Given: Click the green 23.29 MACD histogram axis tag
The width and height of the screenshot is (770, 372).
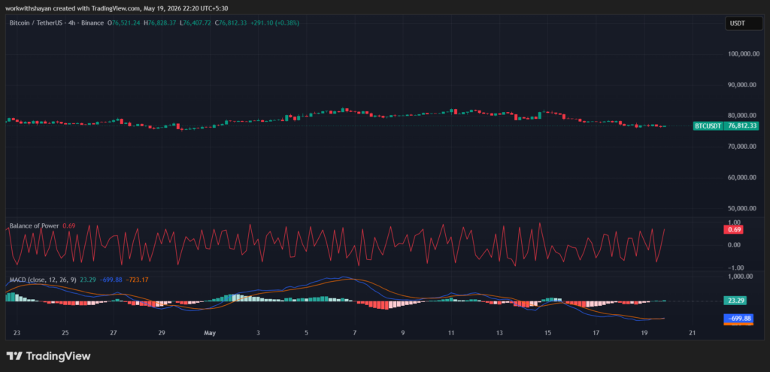Looking at the screenshot, I should click(x=735, y=301).
